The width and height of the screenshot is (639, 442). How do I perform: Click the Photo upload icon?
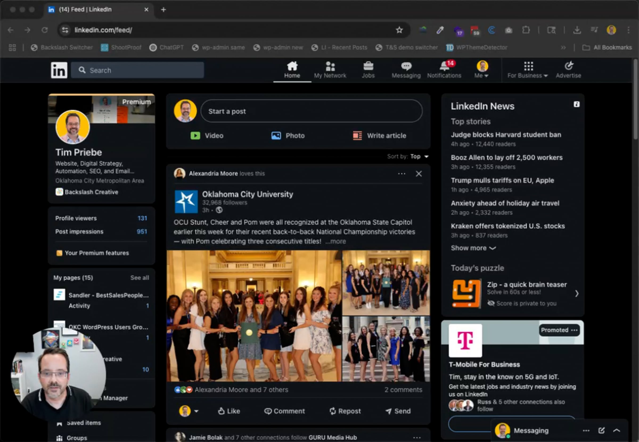[276, 136]
